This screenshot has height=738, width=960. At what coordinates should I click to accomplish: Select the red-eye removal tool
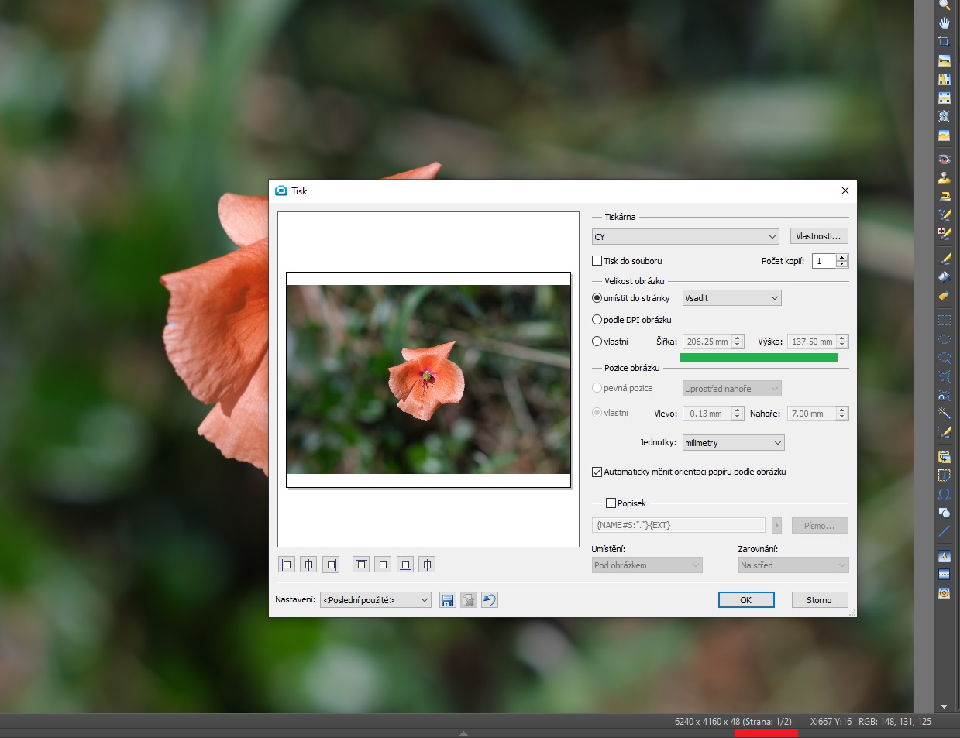pos(944,160)
